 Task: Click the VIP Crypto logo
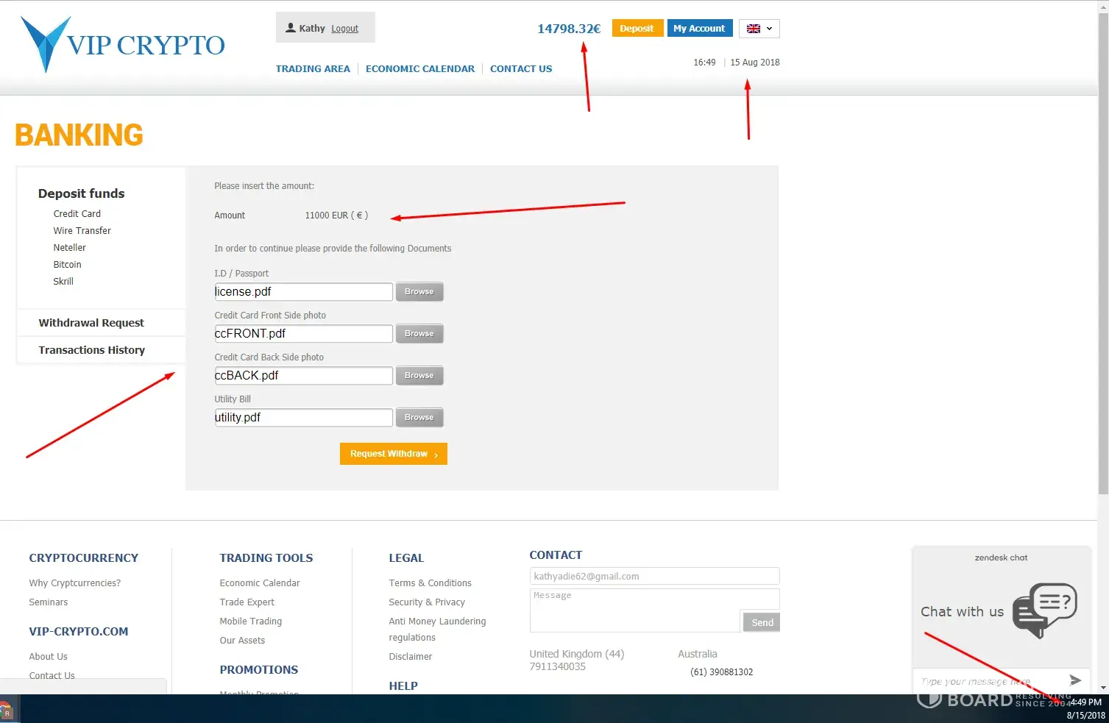pos(123,44)
